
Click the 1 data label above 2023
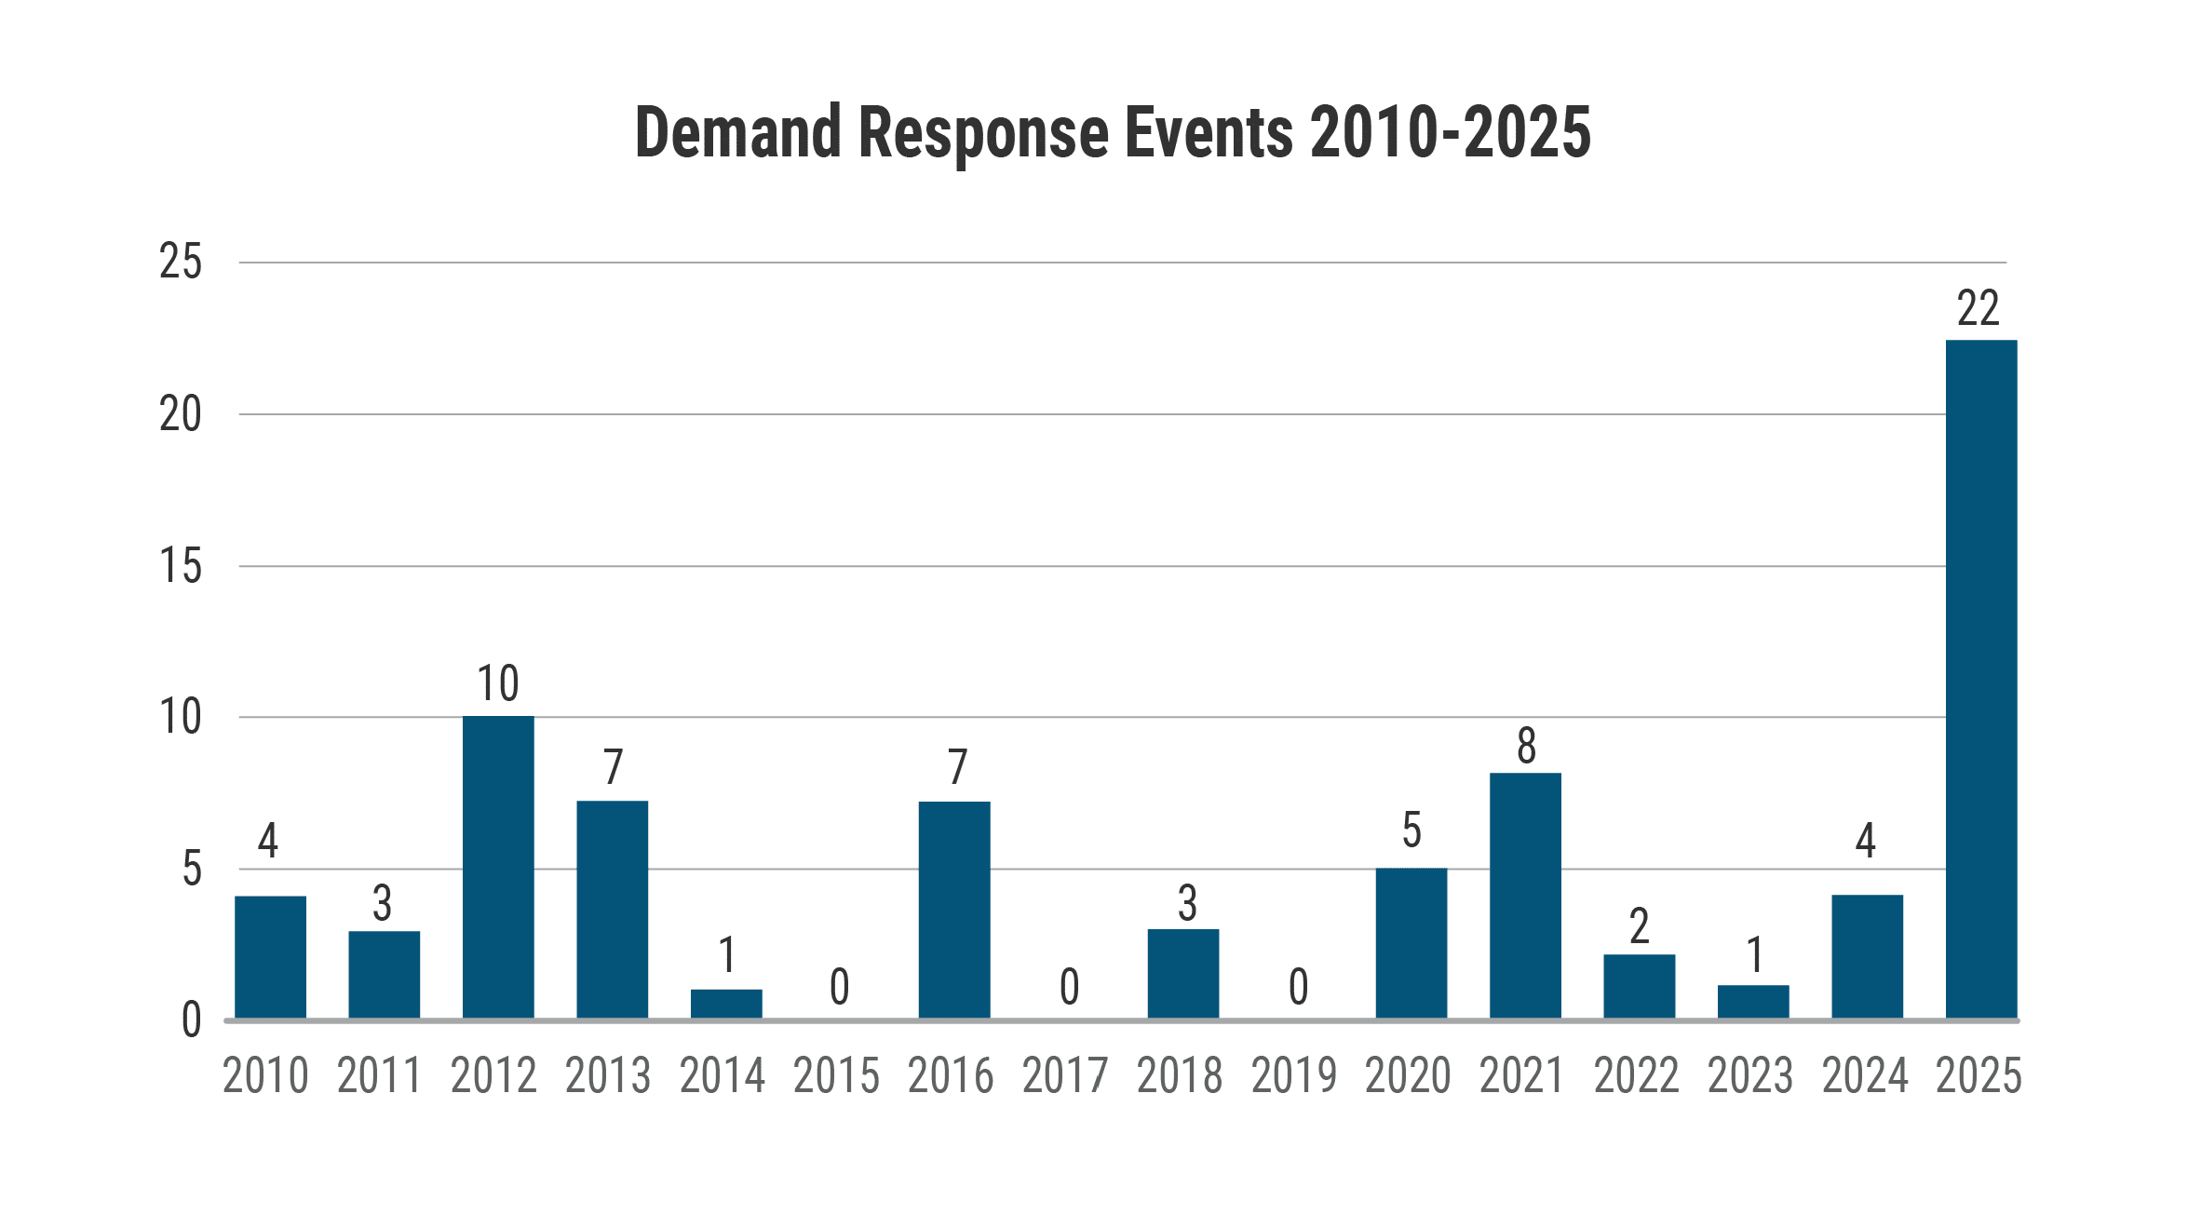point(1755,955)
